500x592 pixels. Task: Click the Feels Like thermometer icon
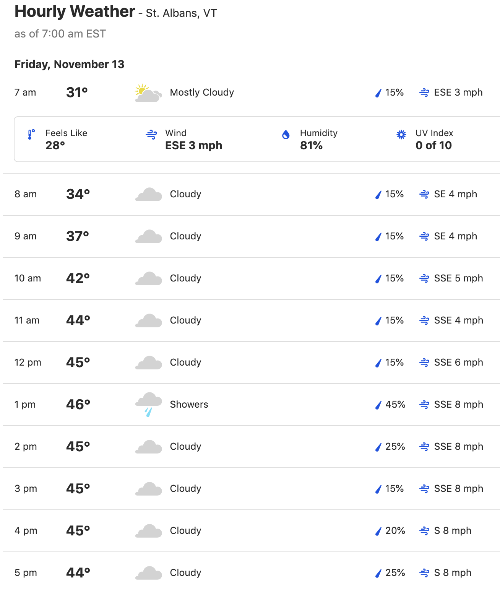[x=31, y=135]
